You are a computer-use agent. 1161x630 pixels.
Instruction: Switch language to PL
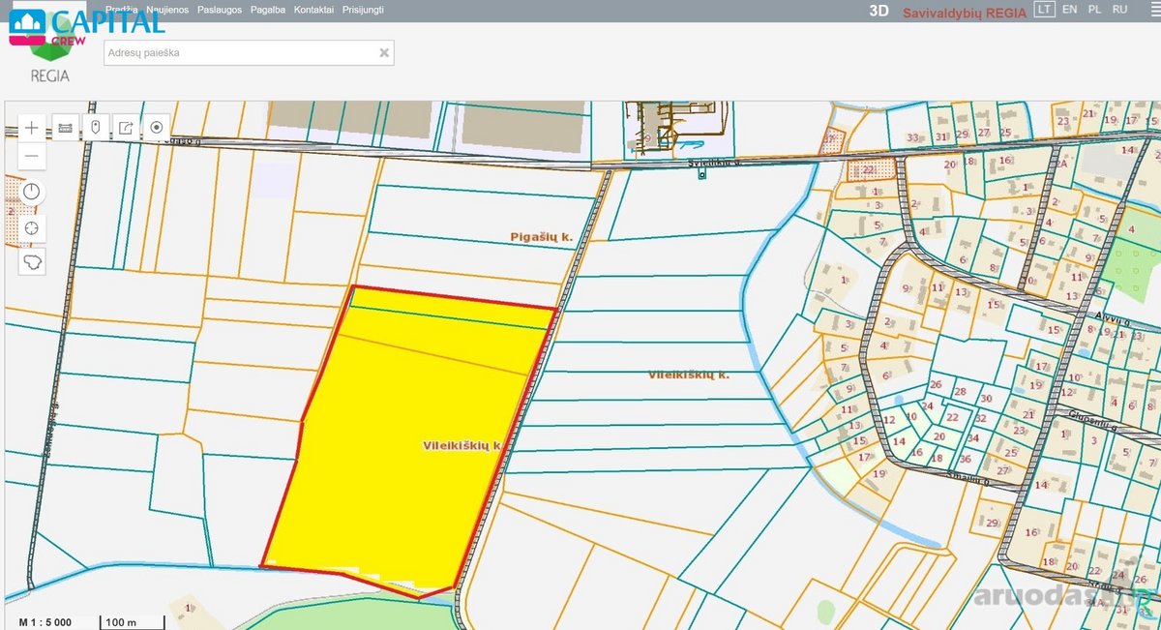tap(1095, 10)
